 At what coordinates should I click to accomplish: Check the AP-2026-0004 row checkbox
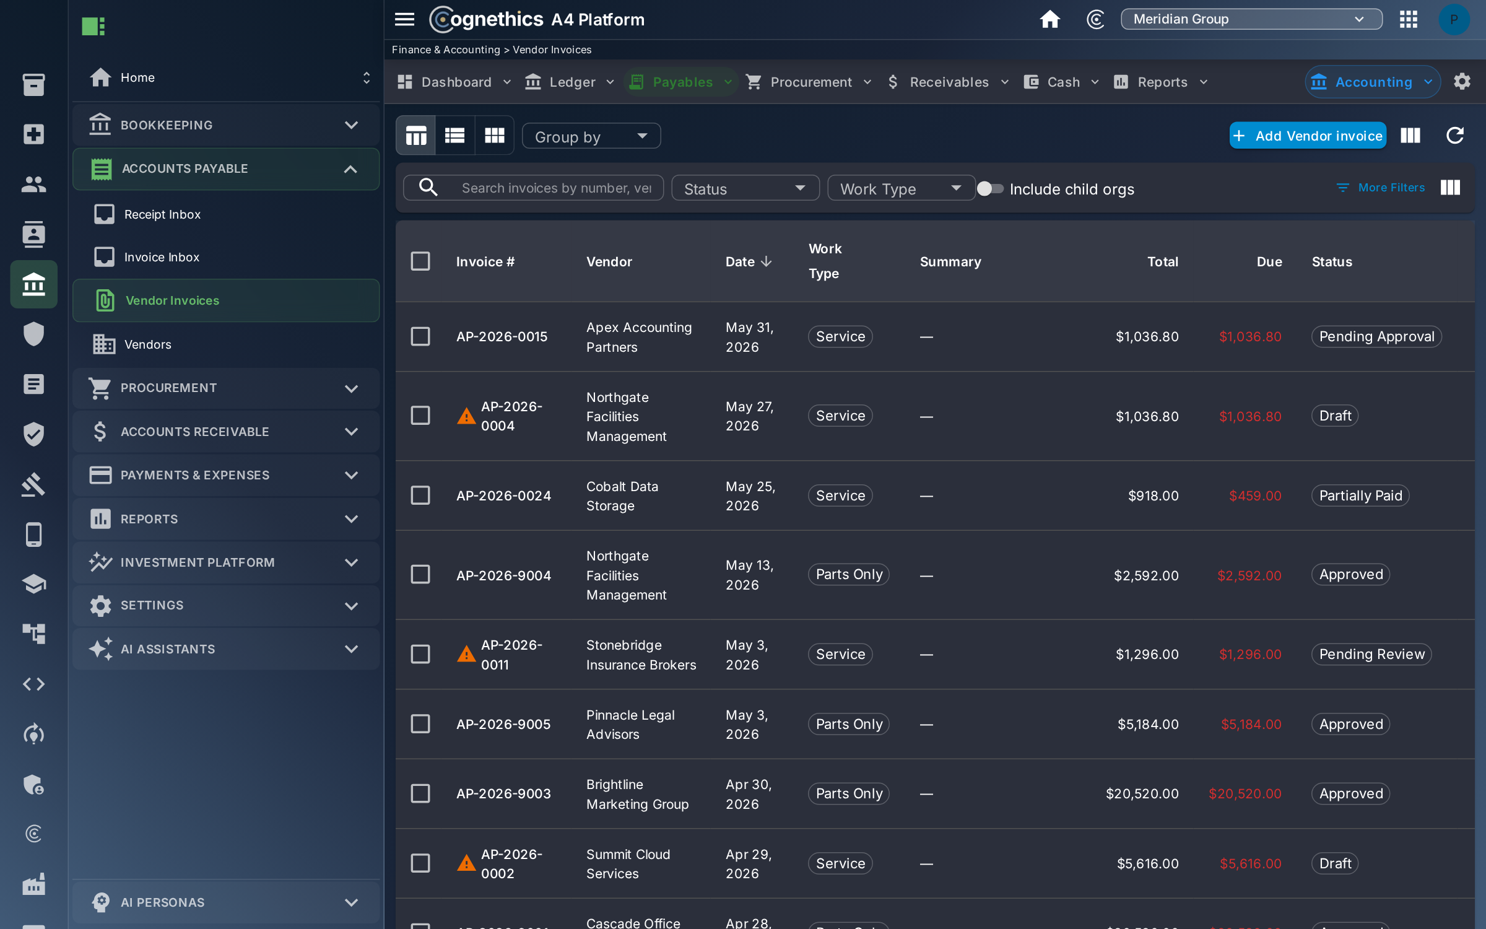point(420,416)
